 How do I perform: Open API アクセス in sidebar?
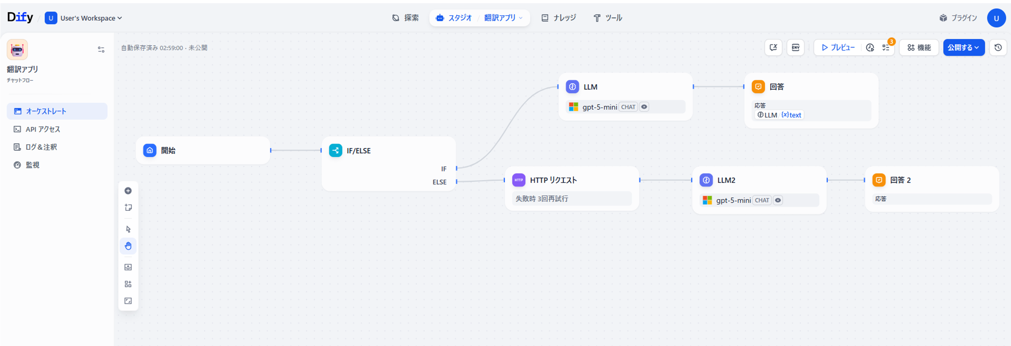(43, 129)
